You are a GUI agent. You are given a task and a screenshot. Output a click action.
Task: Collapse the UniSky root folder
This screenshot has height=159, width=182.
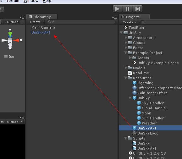coord(121,33)
